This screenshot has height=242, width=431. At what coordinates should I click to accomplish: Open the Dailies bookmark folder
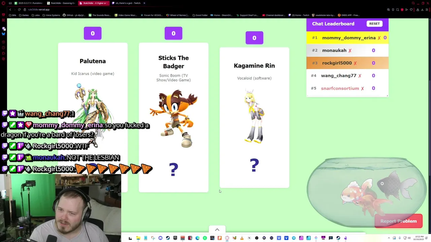tap(24, 15)
